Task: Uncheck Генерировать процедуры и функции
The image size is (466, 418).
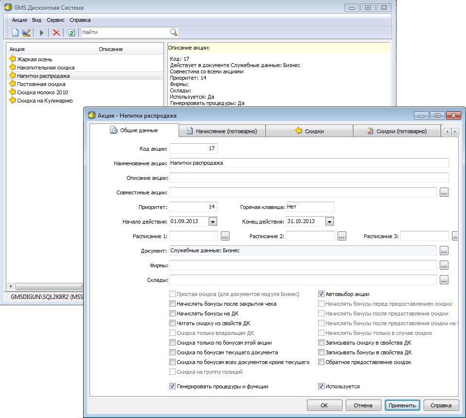Action: tap(172, 386)
